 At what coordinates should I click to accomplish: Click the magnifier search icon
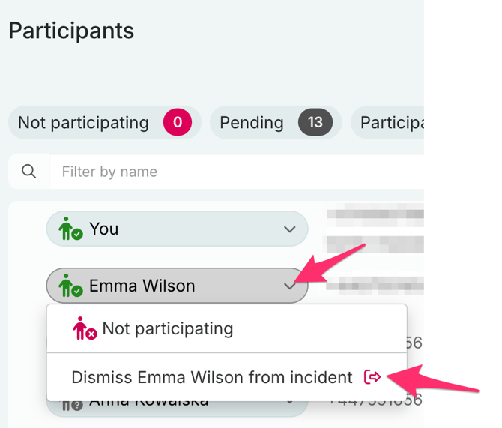pyautogui.click(x=29, y=172)
